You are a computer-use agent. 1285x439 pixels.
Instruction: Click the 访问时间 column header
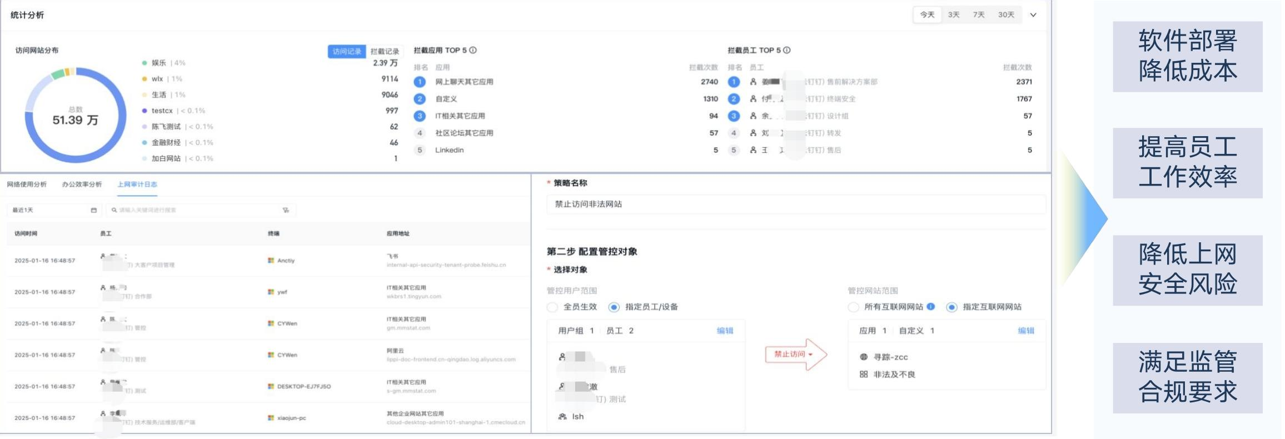click(x=26, y=233)
